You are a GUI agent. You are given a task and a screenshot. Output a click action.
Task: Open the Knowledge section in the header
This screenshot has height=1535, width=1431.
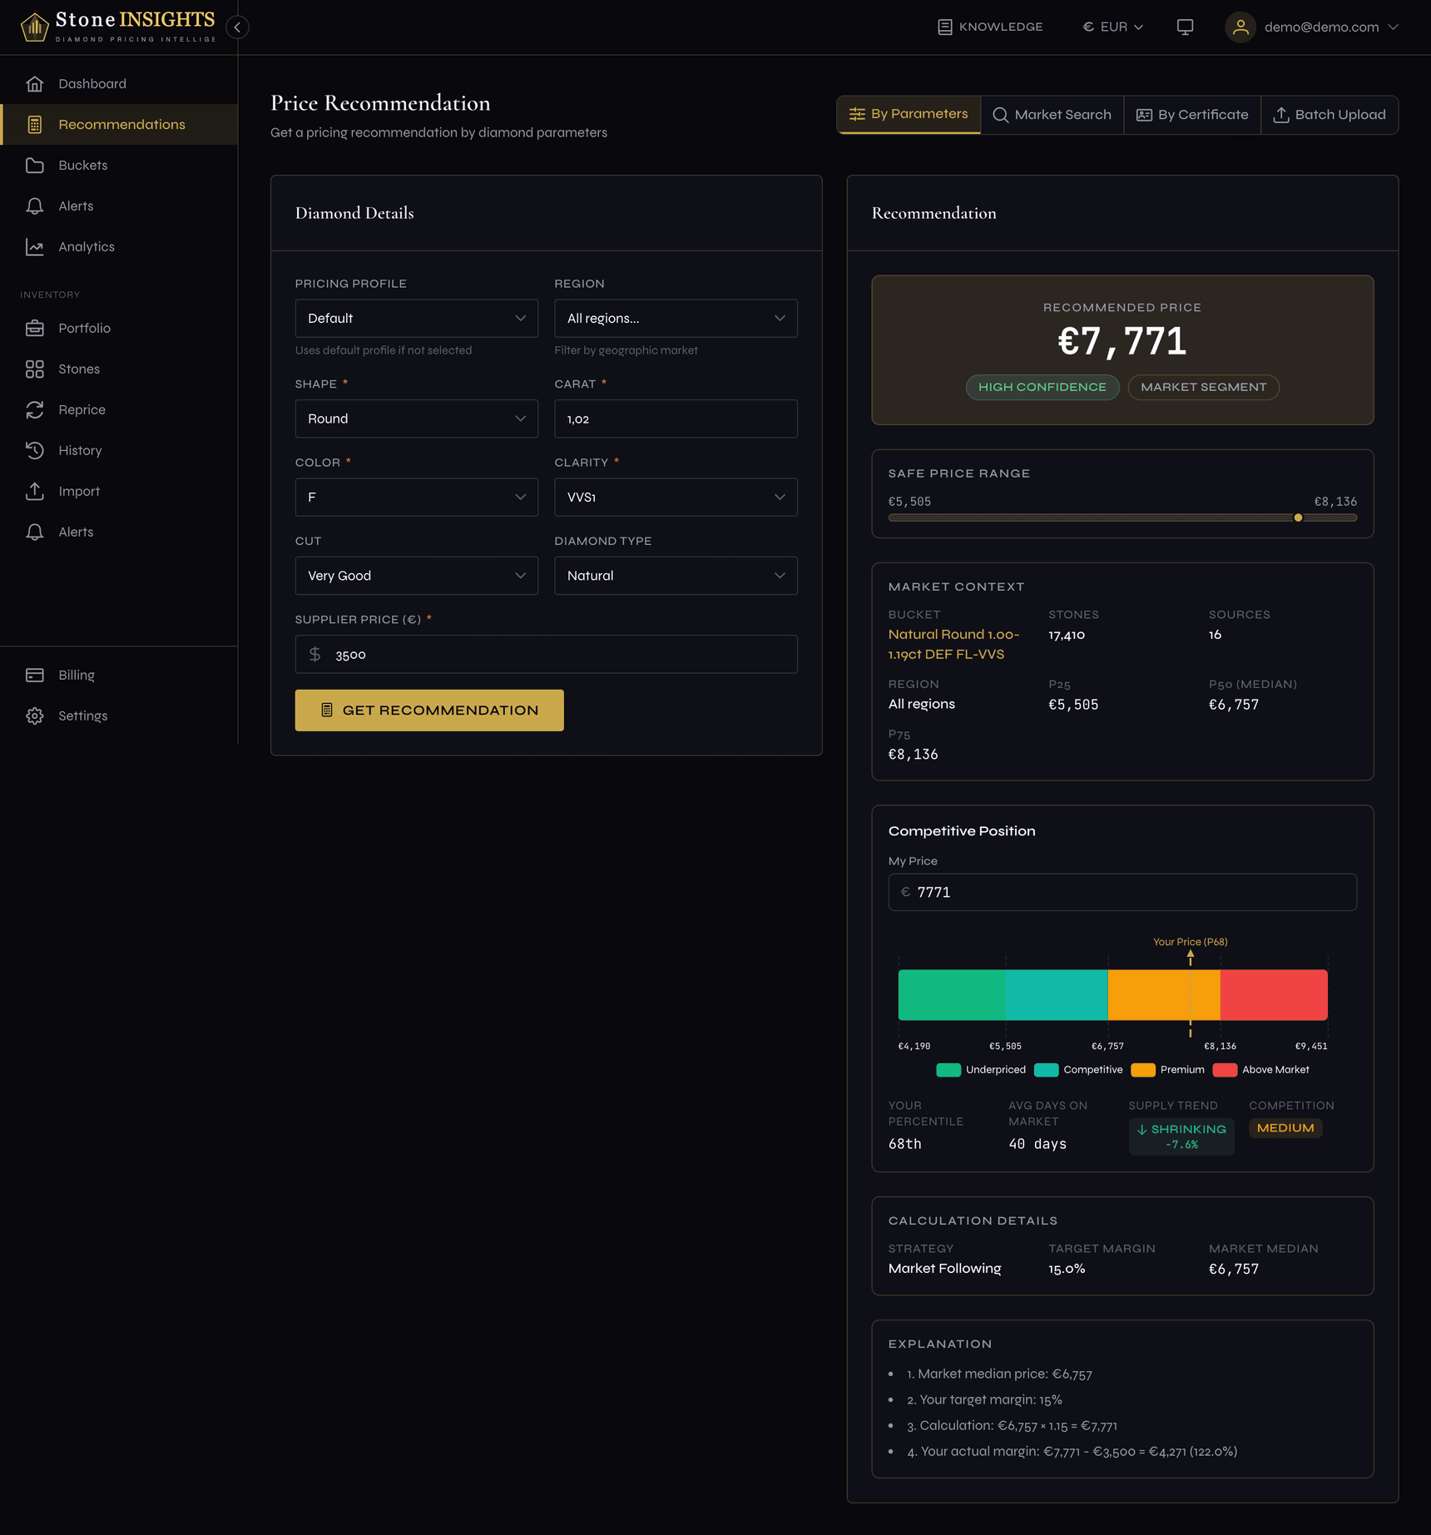pos(989,26)
